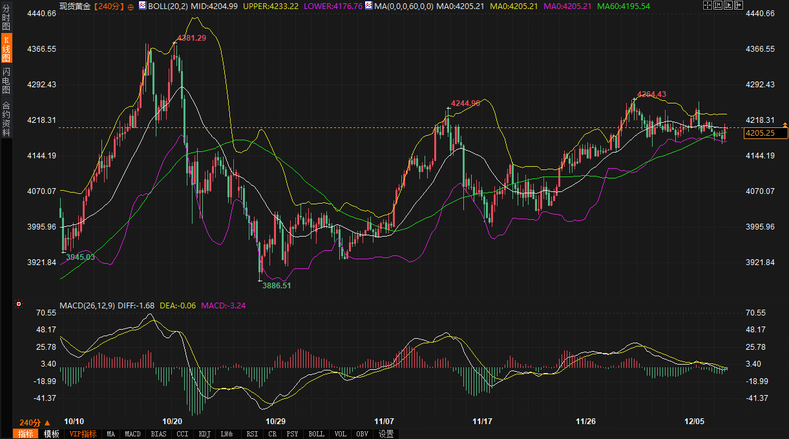Click the red marker icon above MACD
This screenshot has height=439, width=789.
[19, 304]
